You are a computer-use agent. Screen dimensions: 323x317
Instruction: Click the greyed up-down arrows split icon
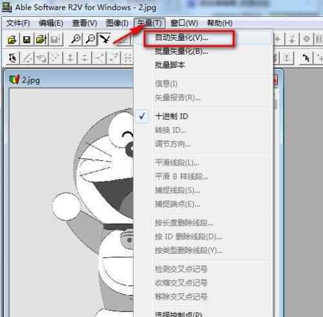pyautogui.click(x=70, y=58)
